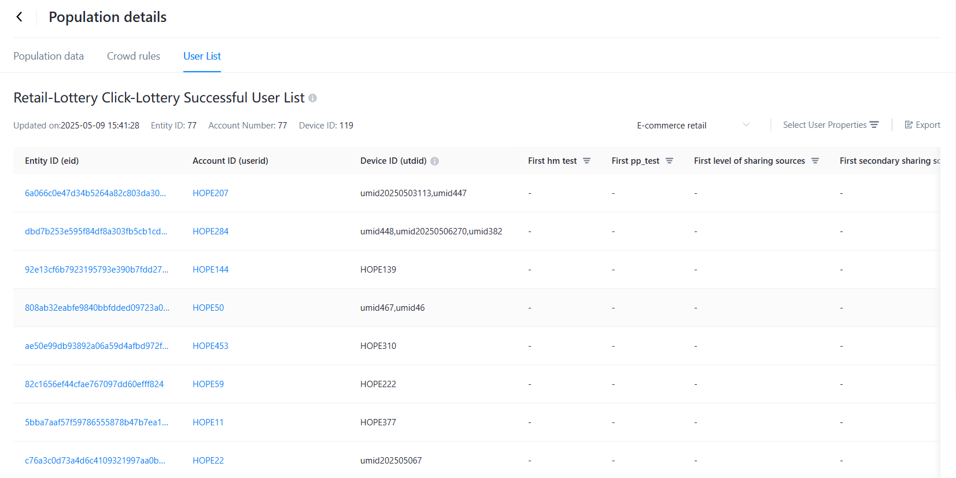Click the Export button label
This screenshot has width=956, height=478.
tap(928, 125)
